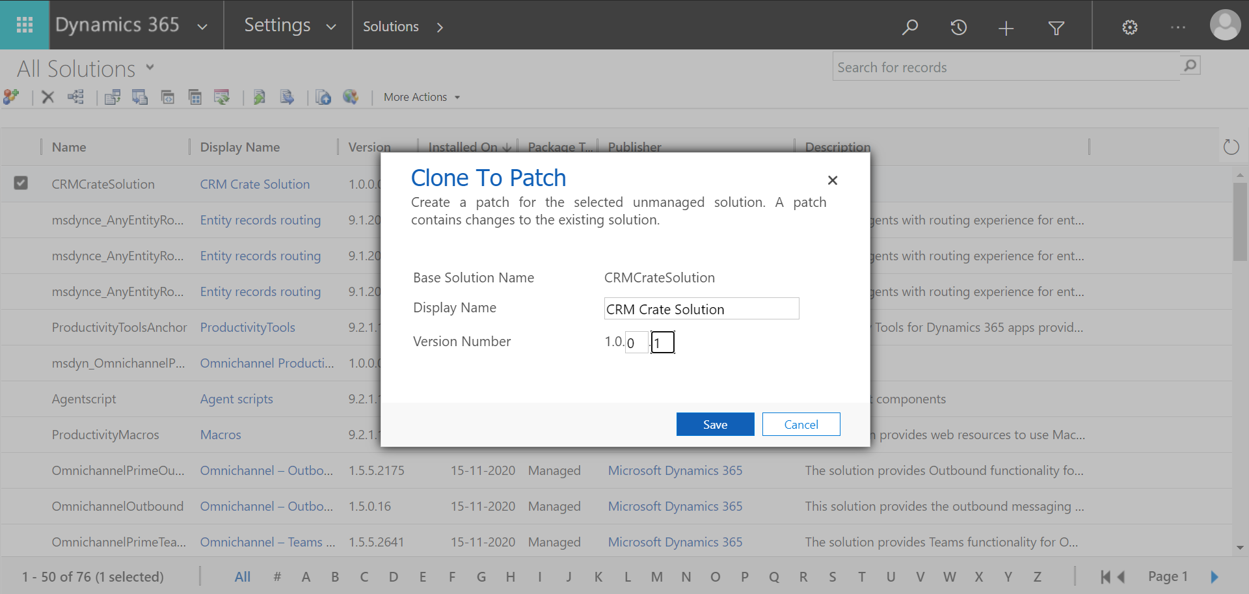Viewport: 1249px width, 594px height.
Task: Select the Delete solution X toolbar icon
Action: pos(47,96)
